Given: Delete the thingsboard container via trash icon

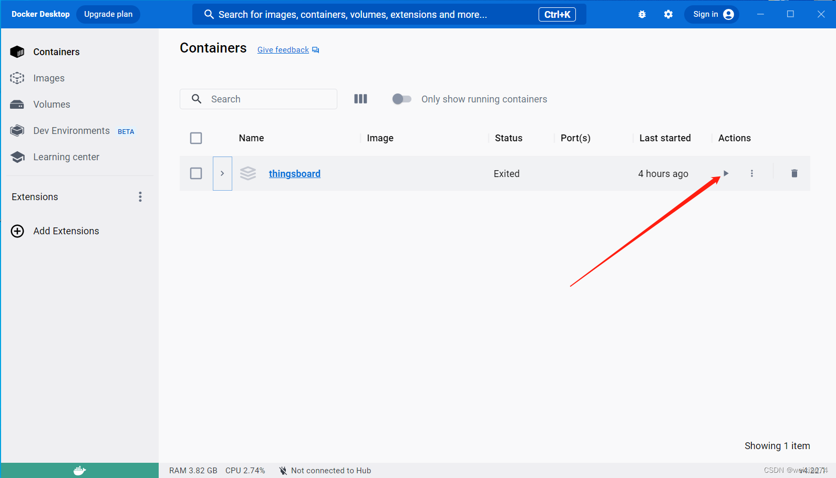Looking at the screenshot, I should (x=794, y=173).
